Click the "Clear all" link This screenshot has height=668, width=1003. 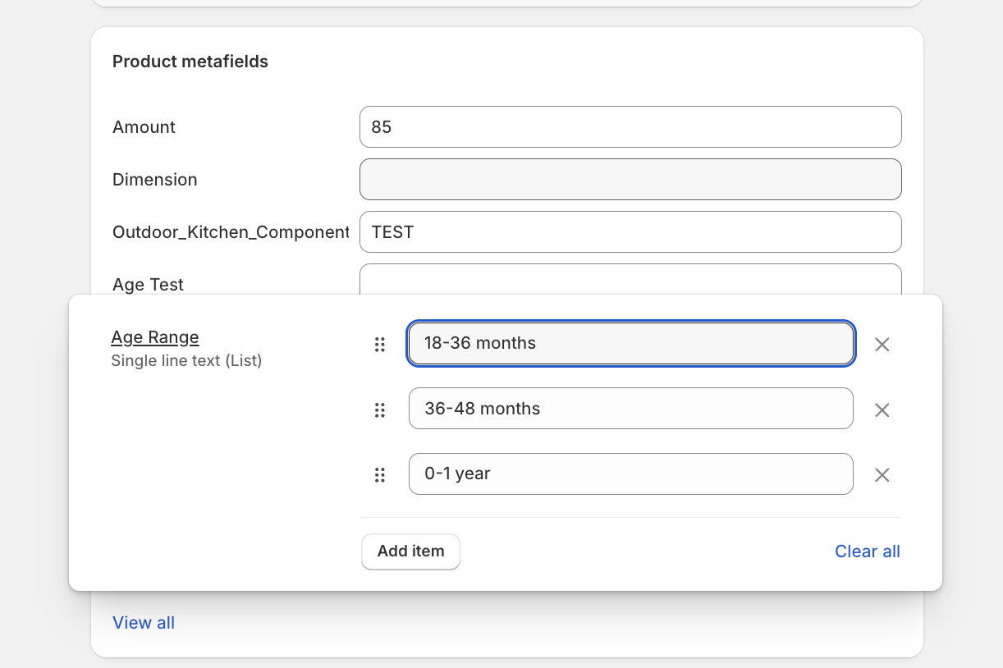867,551
